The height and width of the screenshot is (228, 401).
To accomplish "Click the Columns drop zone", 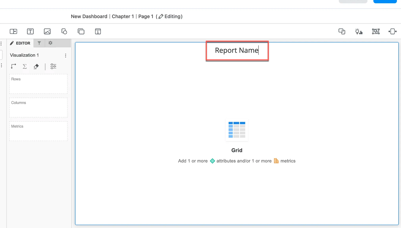I will pos(39,108).
